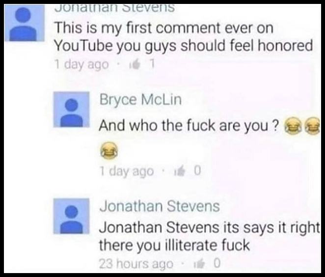Click the like count '0' under Bryce's reply

[x=197, y=170]
